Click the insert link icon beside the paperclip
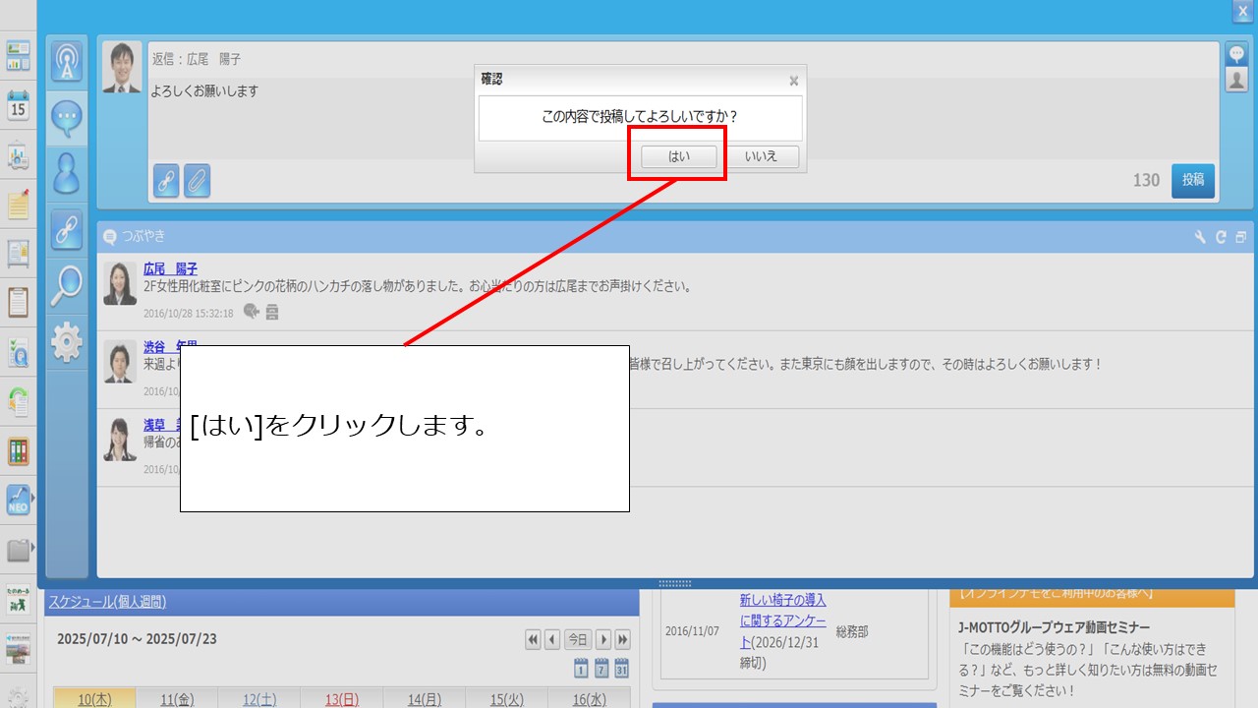 [x=166, y=181]
